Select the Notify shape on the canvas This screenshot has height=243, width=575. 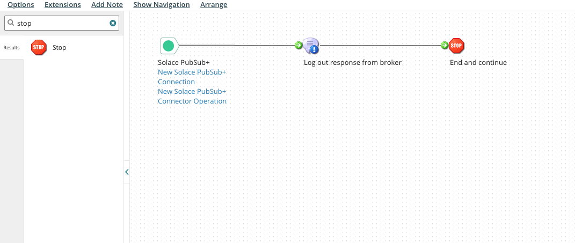(x=311, y=46)
